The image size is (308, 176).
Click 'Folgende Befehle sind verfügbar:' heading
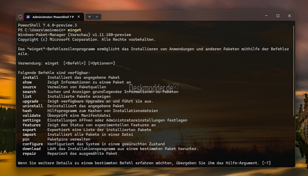coord(54,73)
